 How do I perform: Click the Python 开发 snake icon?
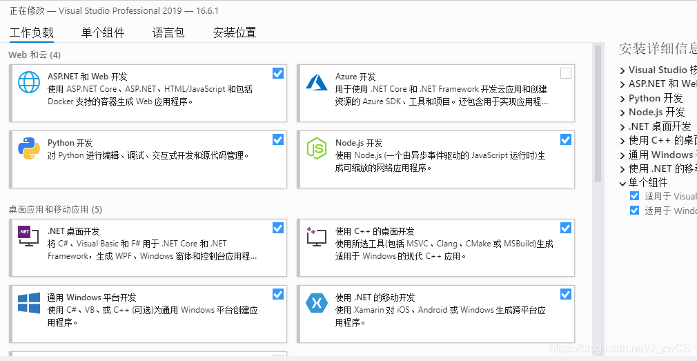pyautogui.click(x=29, y=148)
